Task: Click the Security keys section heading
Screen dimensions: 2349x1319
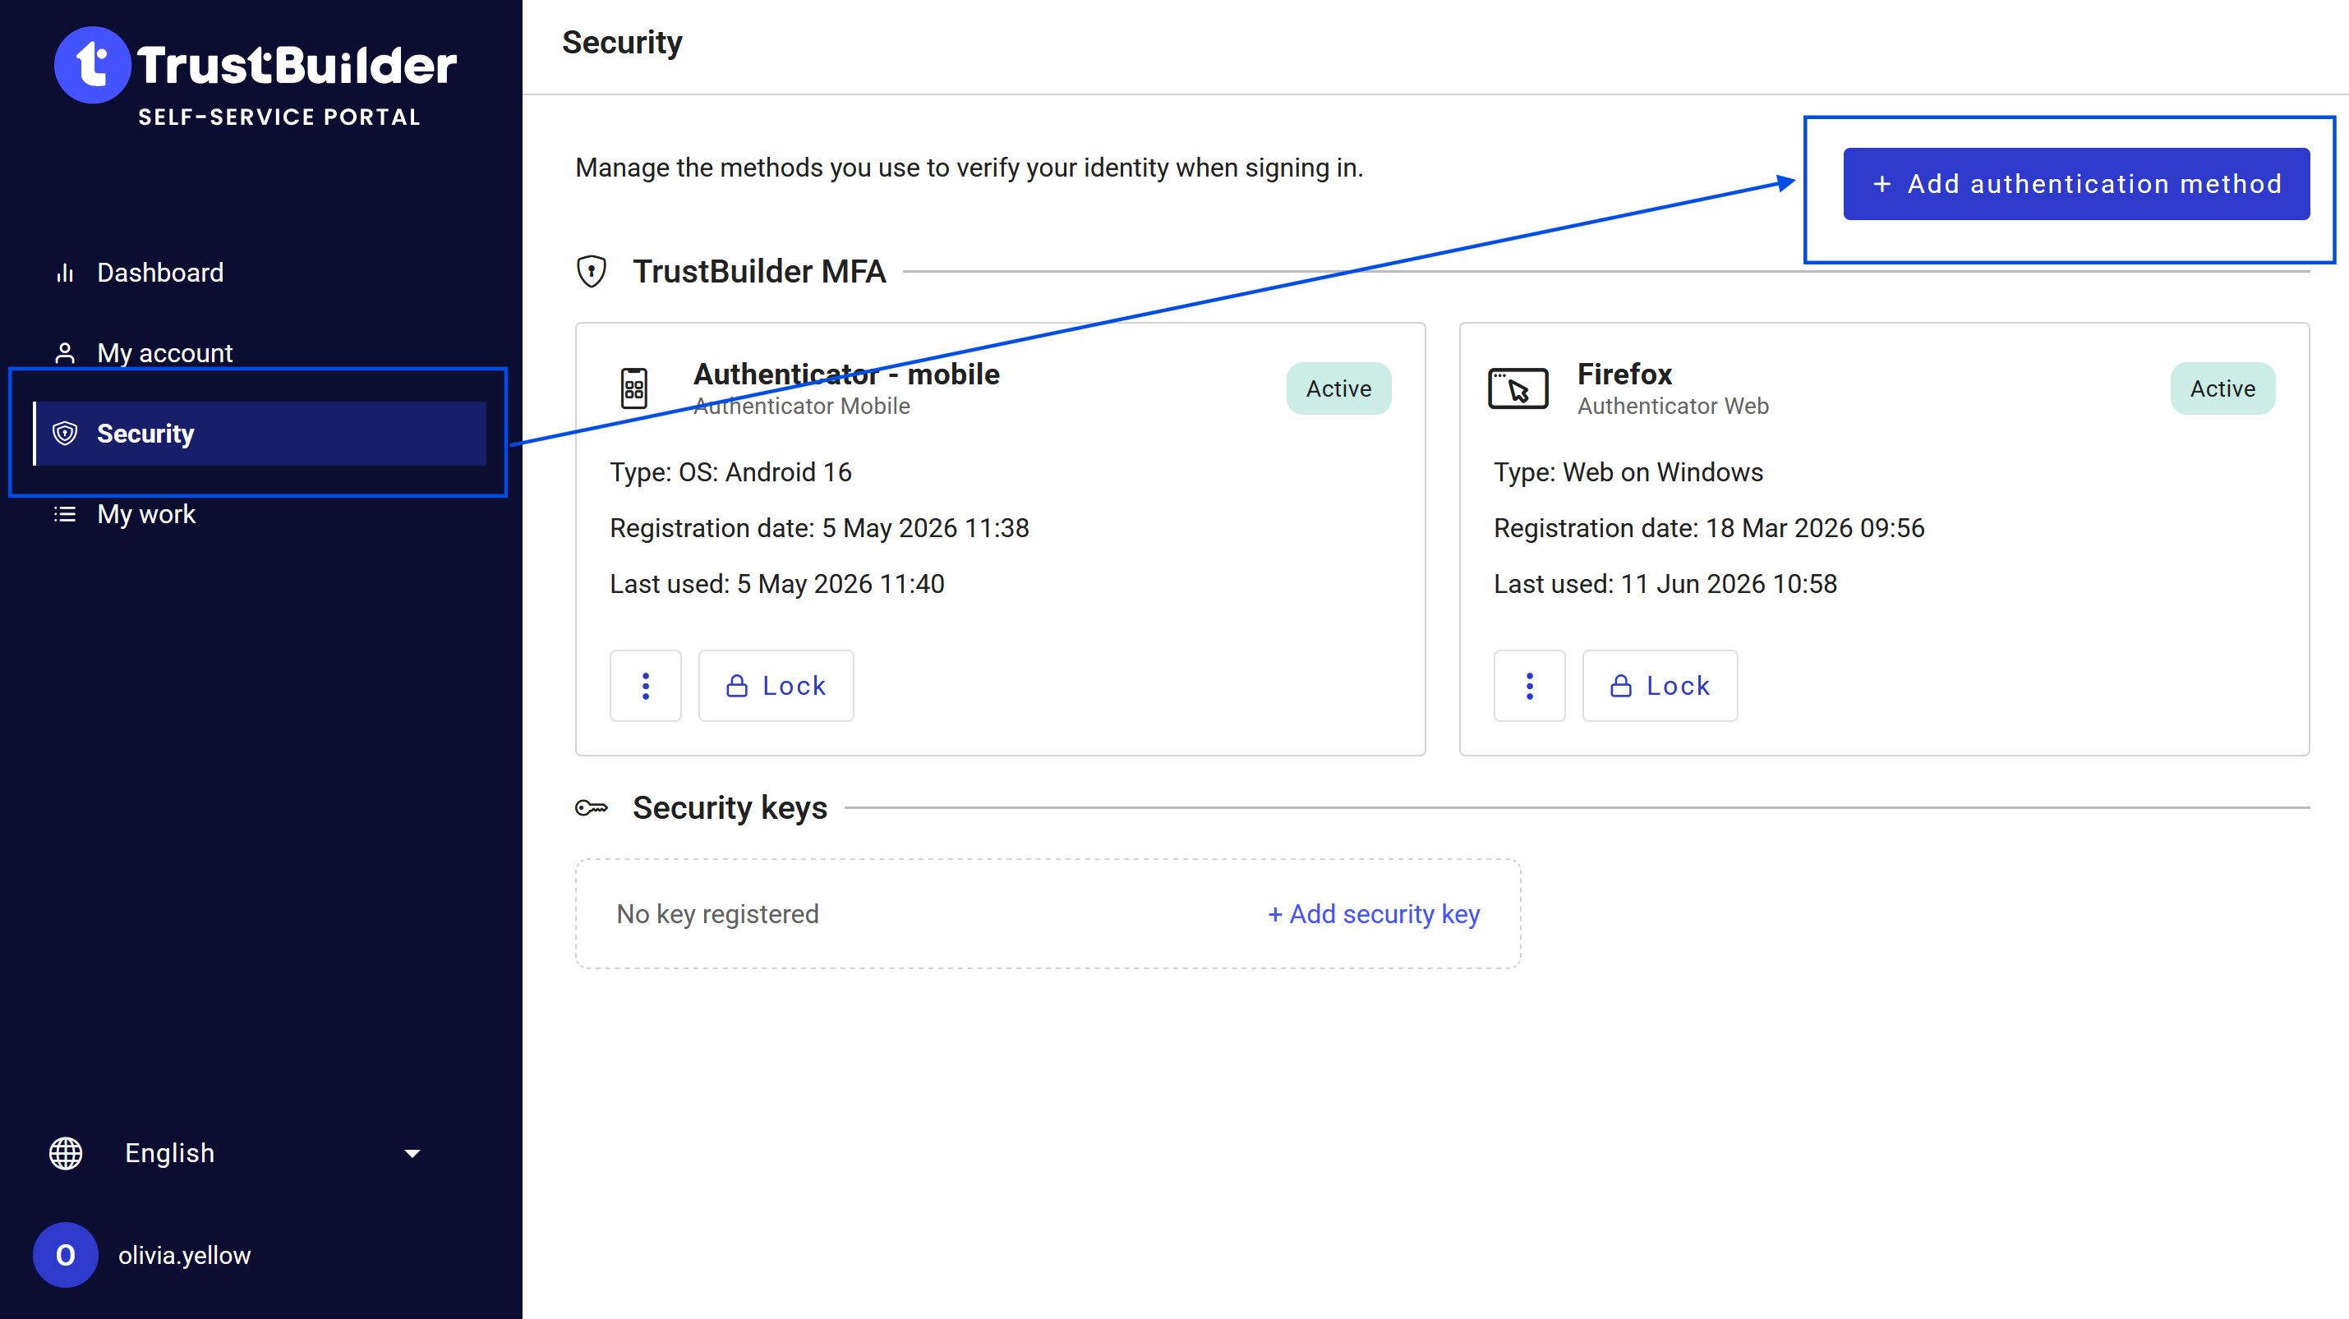Action: pos(730,807)
